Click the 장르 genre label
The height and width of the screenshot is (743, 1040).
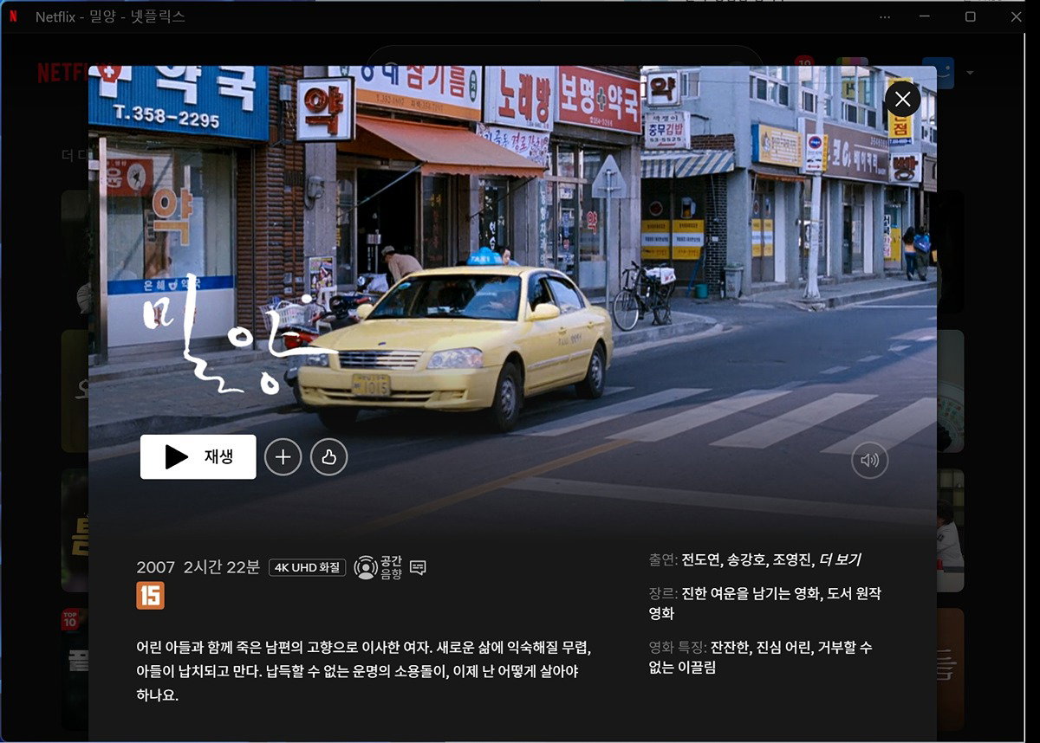tap(664, 594)
